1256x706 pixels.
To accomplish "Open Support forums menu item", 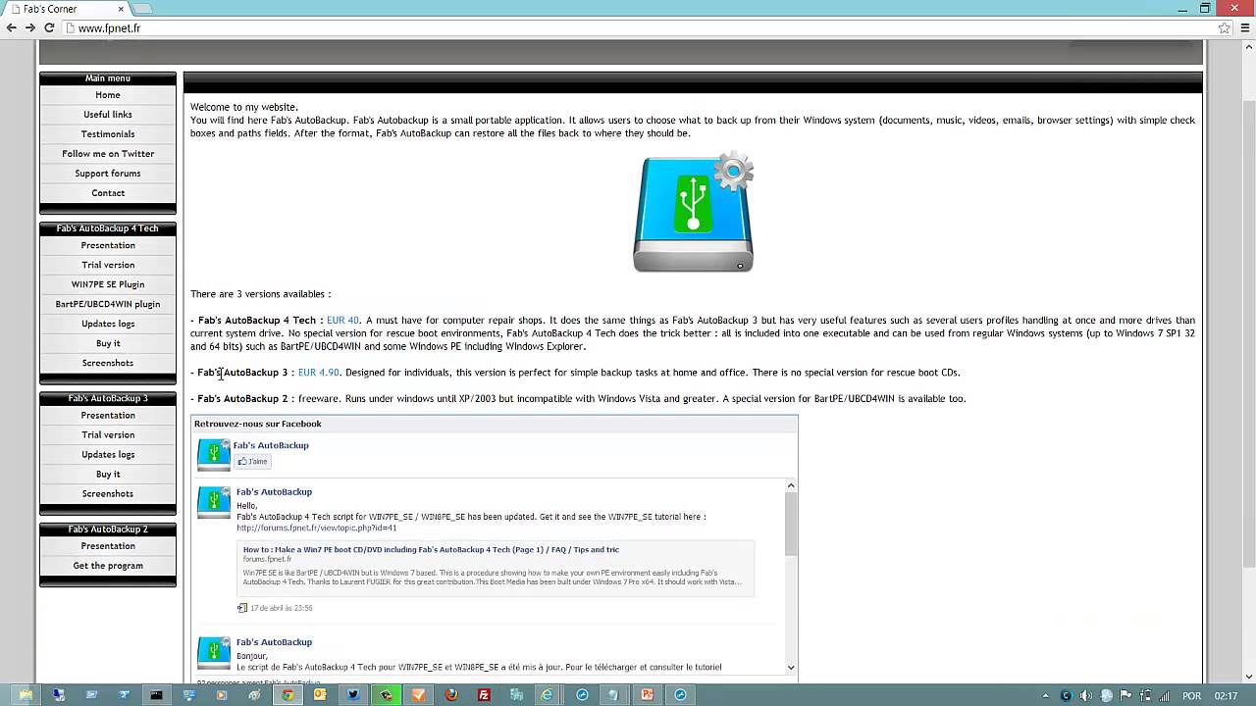I will 108,174.
